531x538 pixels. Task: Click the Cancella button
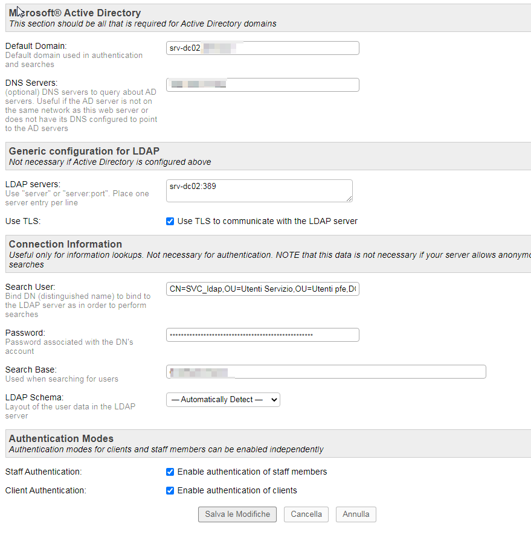[306, 514]
